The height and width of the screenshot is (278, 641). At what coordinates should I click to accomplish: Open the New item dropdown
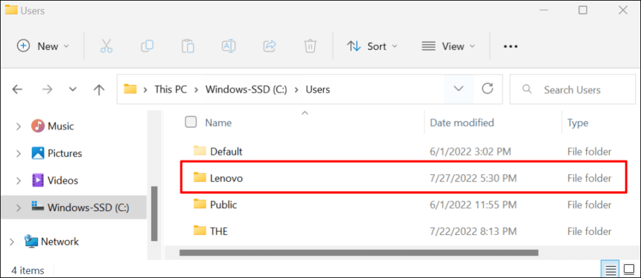point(43,46)
